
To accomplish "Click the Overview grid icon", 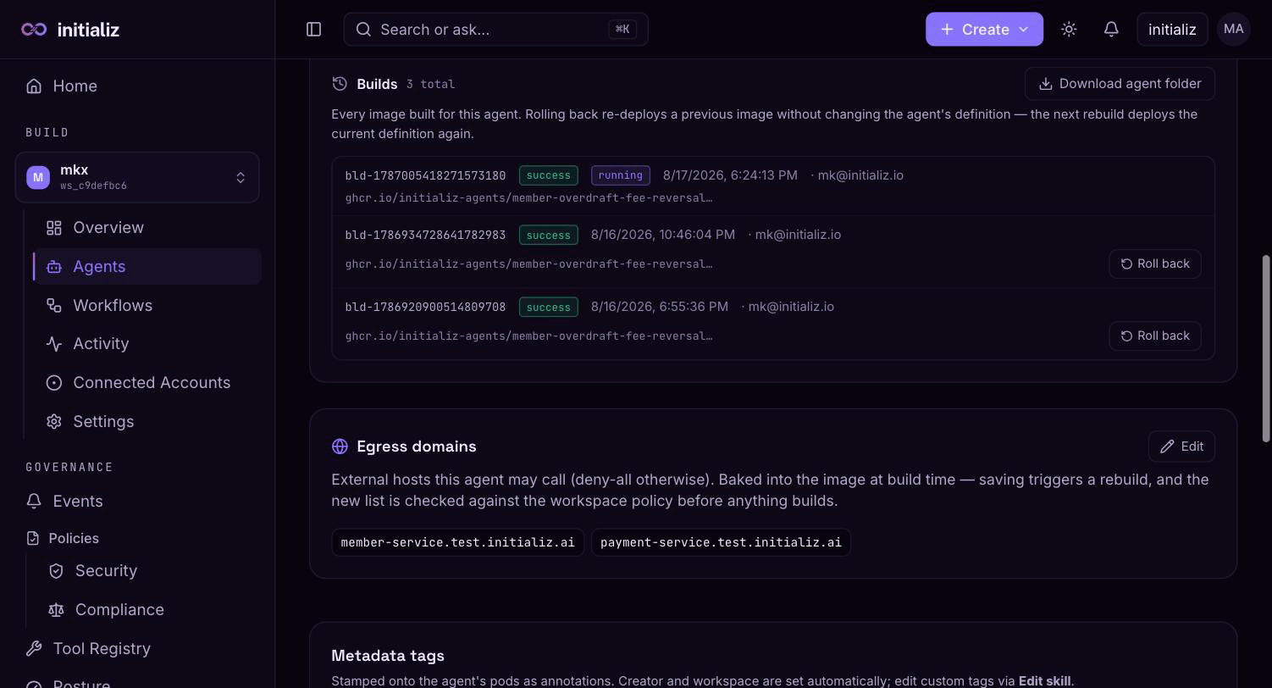I will 54,228.
